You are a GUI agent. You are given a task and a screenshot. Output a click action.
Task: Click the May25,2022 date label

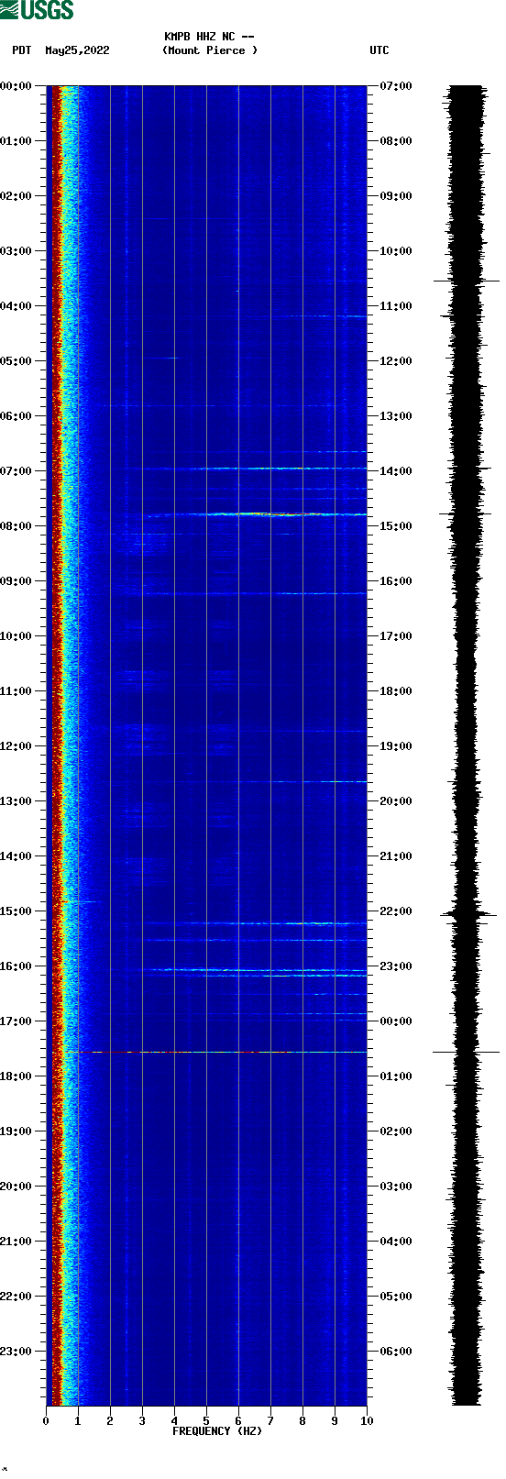[77, 50]
